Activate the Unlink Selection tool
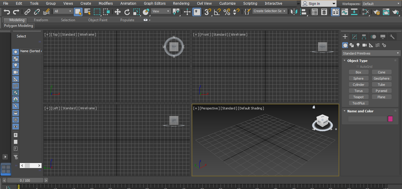 pos(37,12)
